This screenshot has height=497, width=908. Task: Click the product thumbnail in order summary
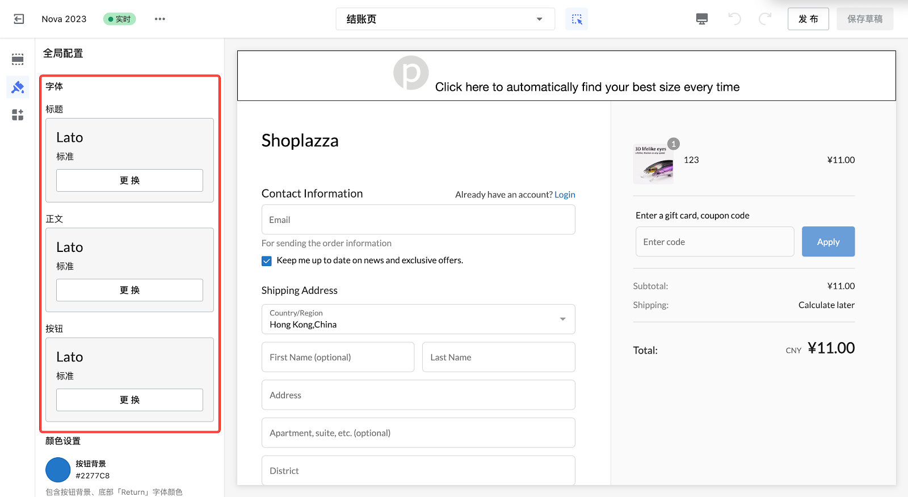click(653, 164)
